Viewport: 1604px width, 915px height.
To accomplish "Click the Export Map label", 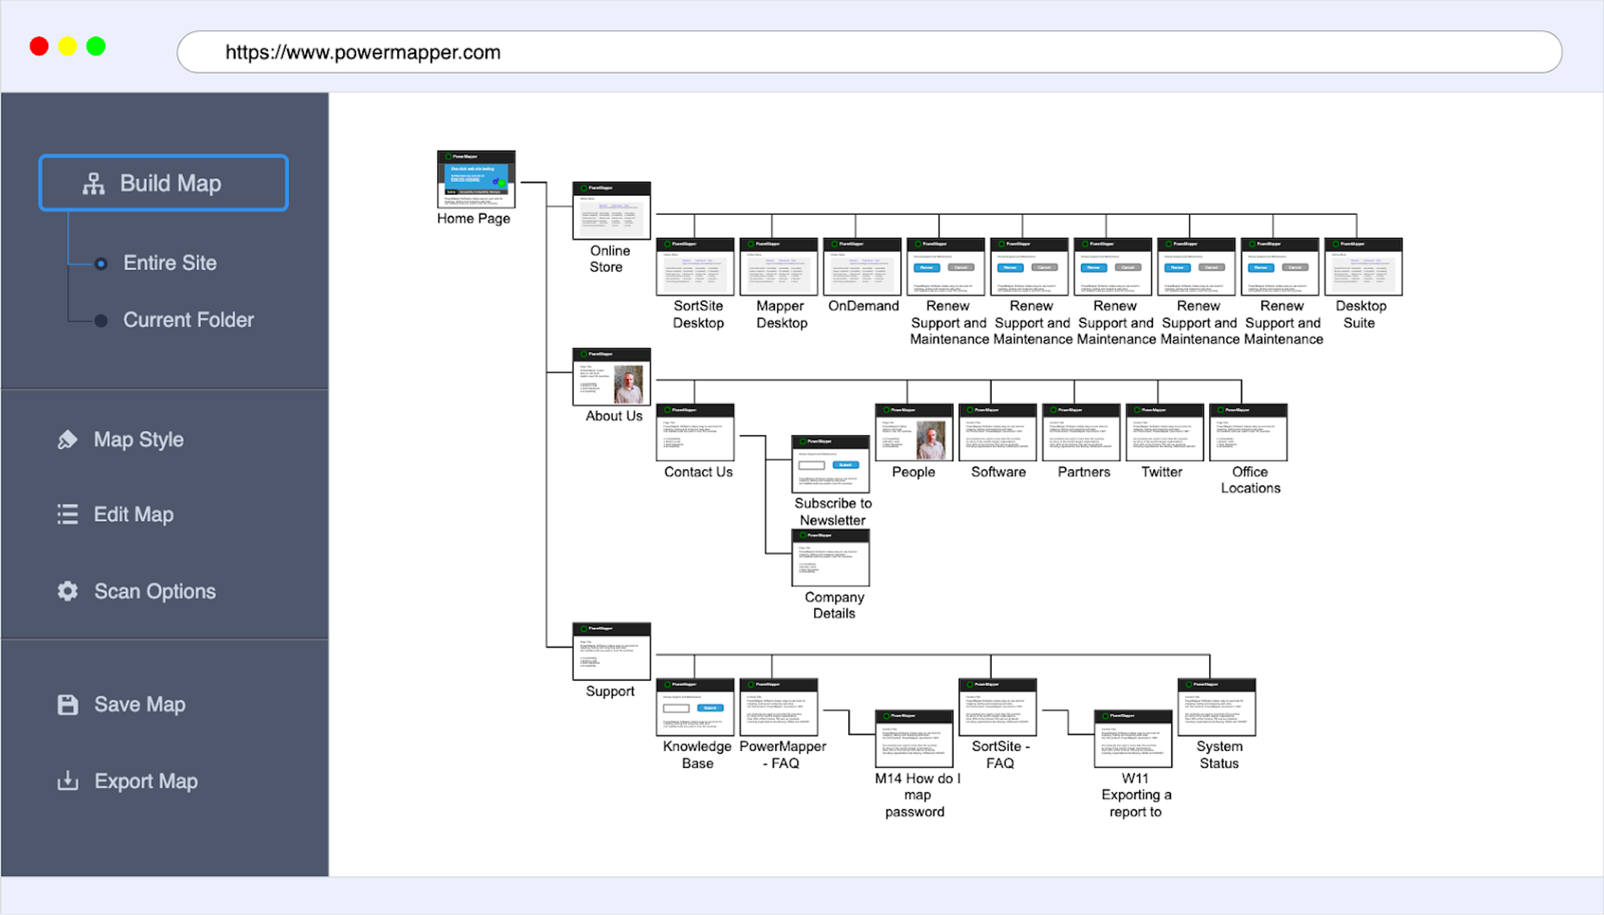I will pyautogui.click(x=146, y=781).
